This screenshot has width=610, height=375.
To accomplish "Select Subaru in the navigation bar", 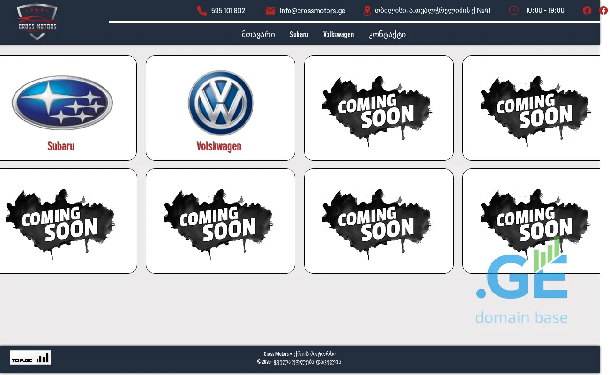I will click(x=299, y=34).
